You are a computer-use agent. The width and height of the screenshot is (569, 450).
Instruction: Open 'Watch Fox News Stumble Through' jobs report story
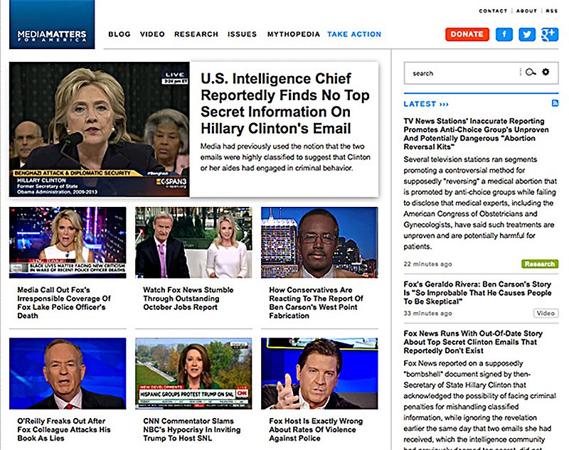188,299
